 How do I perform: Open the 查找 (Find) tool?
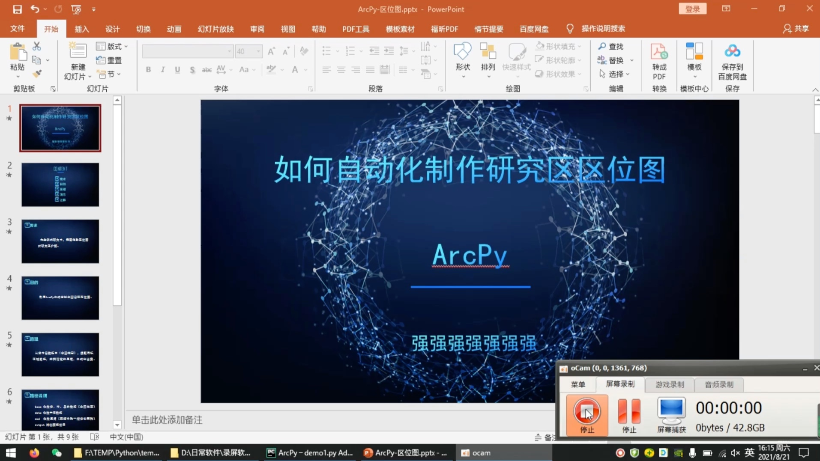[610, 46]
